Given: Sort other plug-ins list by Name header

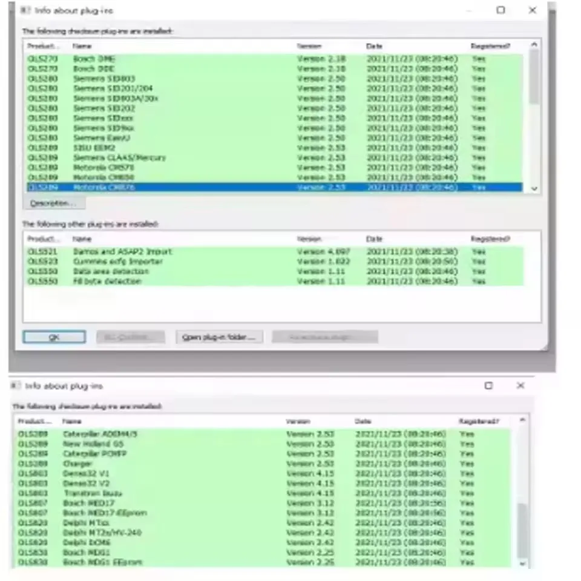Looking at the screenshot, I should (x=82, y=238).
